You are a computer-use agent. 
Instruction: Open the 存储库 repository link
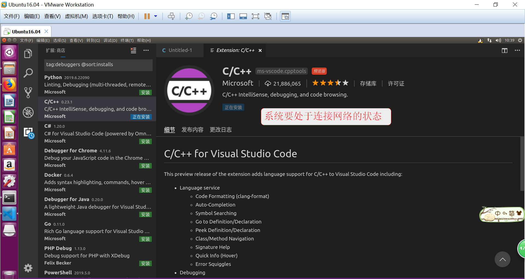368,83
